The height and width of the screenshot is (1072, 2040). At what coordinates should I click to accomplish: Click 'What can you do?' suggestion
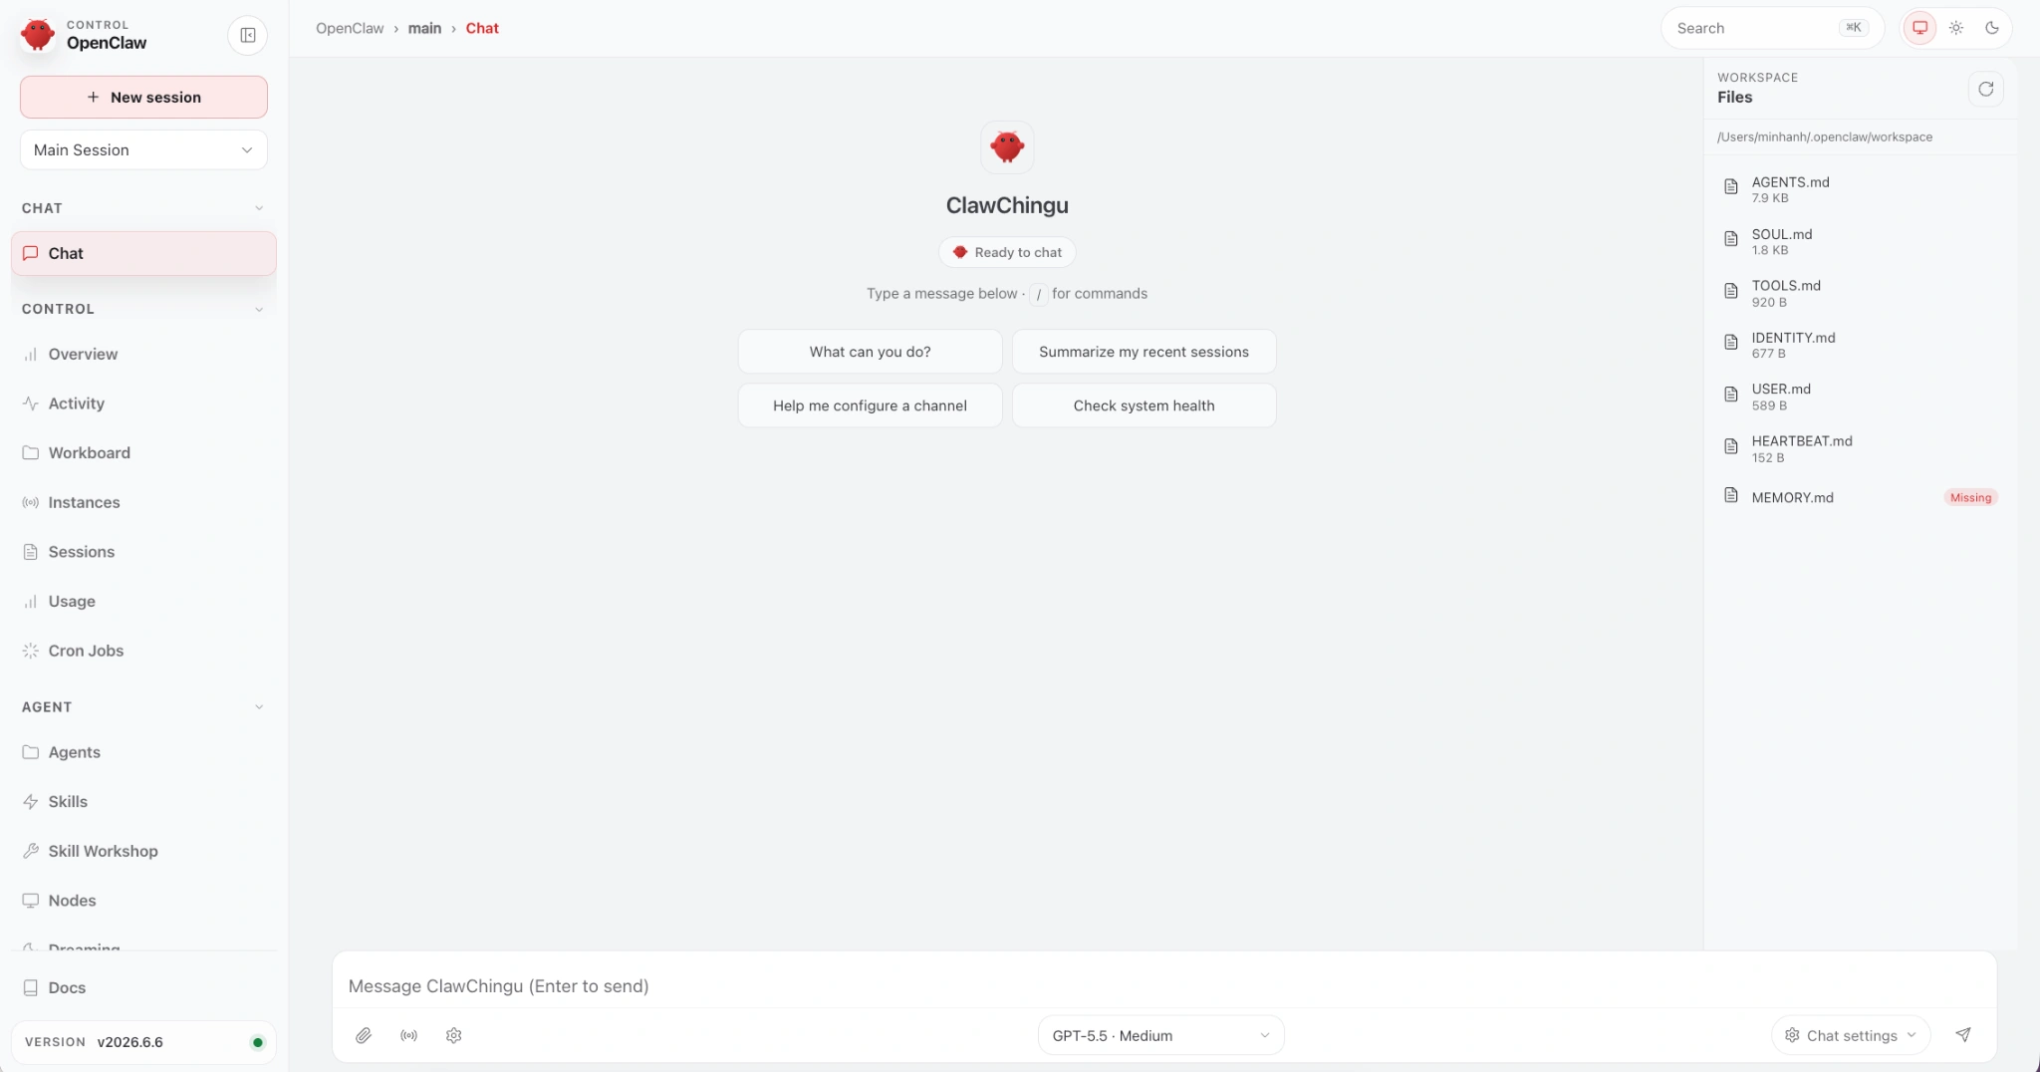[x=870, y=352]
